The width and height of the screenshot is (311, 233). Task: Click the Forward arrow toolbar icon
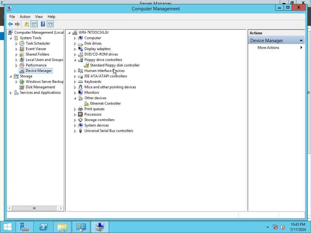pyautogui.click(x=17, y=24)
